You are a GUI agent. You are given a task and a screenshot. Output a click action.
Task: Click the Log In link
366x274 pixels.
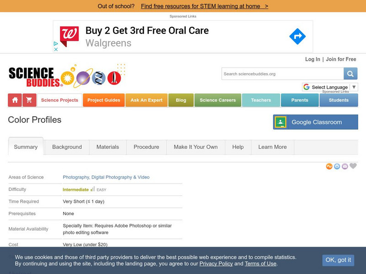(312, 59)
